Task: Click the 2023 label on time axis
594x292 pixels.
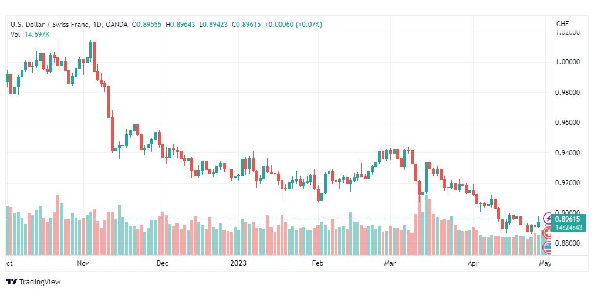Action: coord(238,263)
